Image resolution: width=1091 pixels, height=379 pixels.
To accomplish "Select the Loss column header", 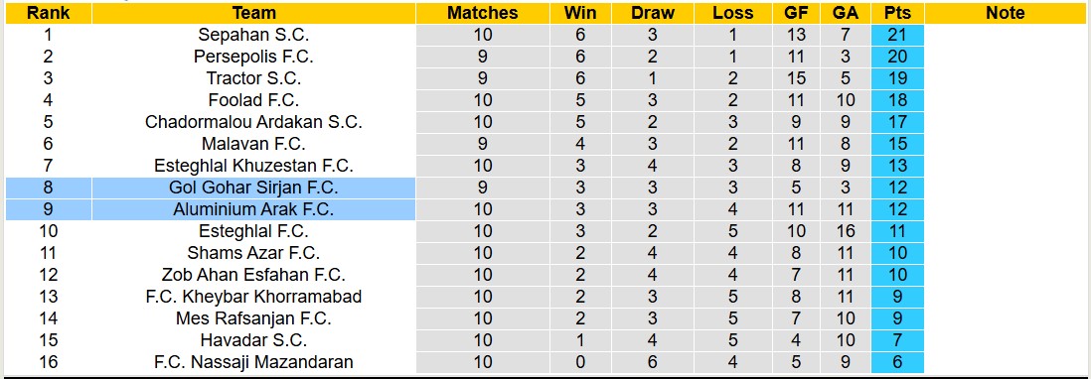I will click(x=733, y=13).
